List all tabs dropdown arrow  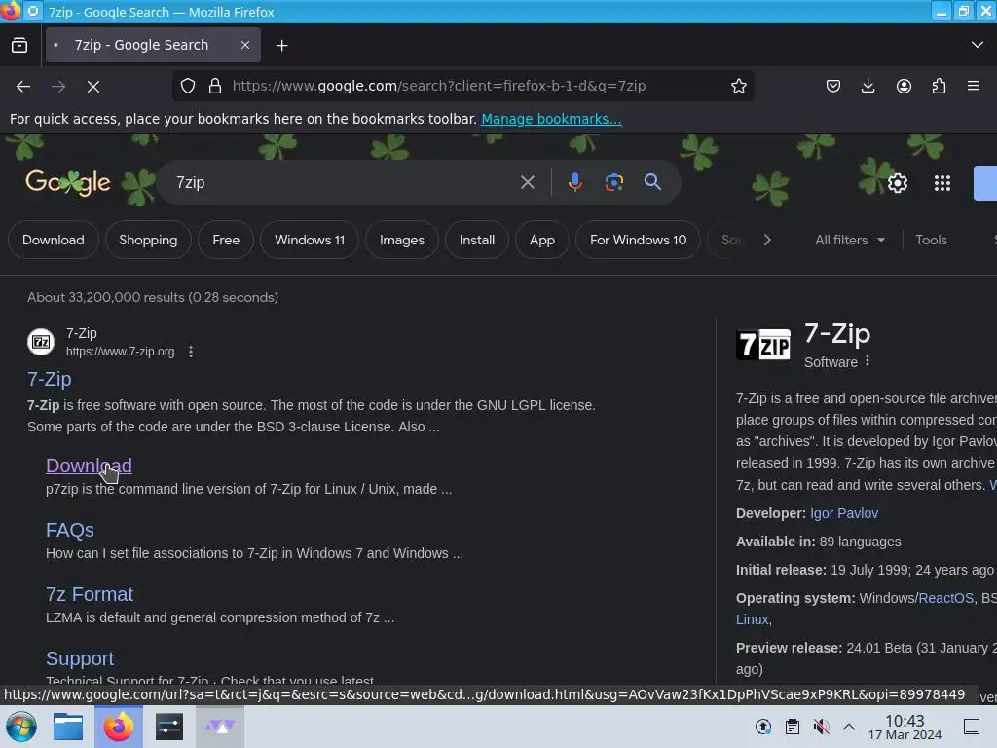(x=977, y=45)
